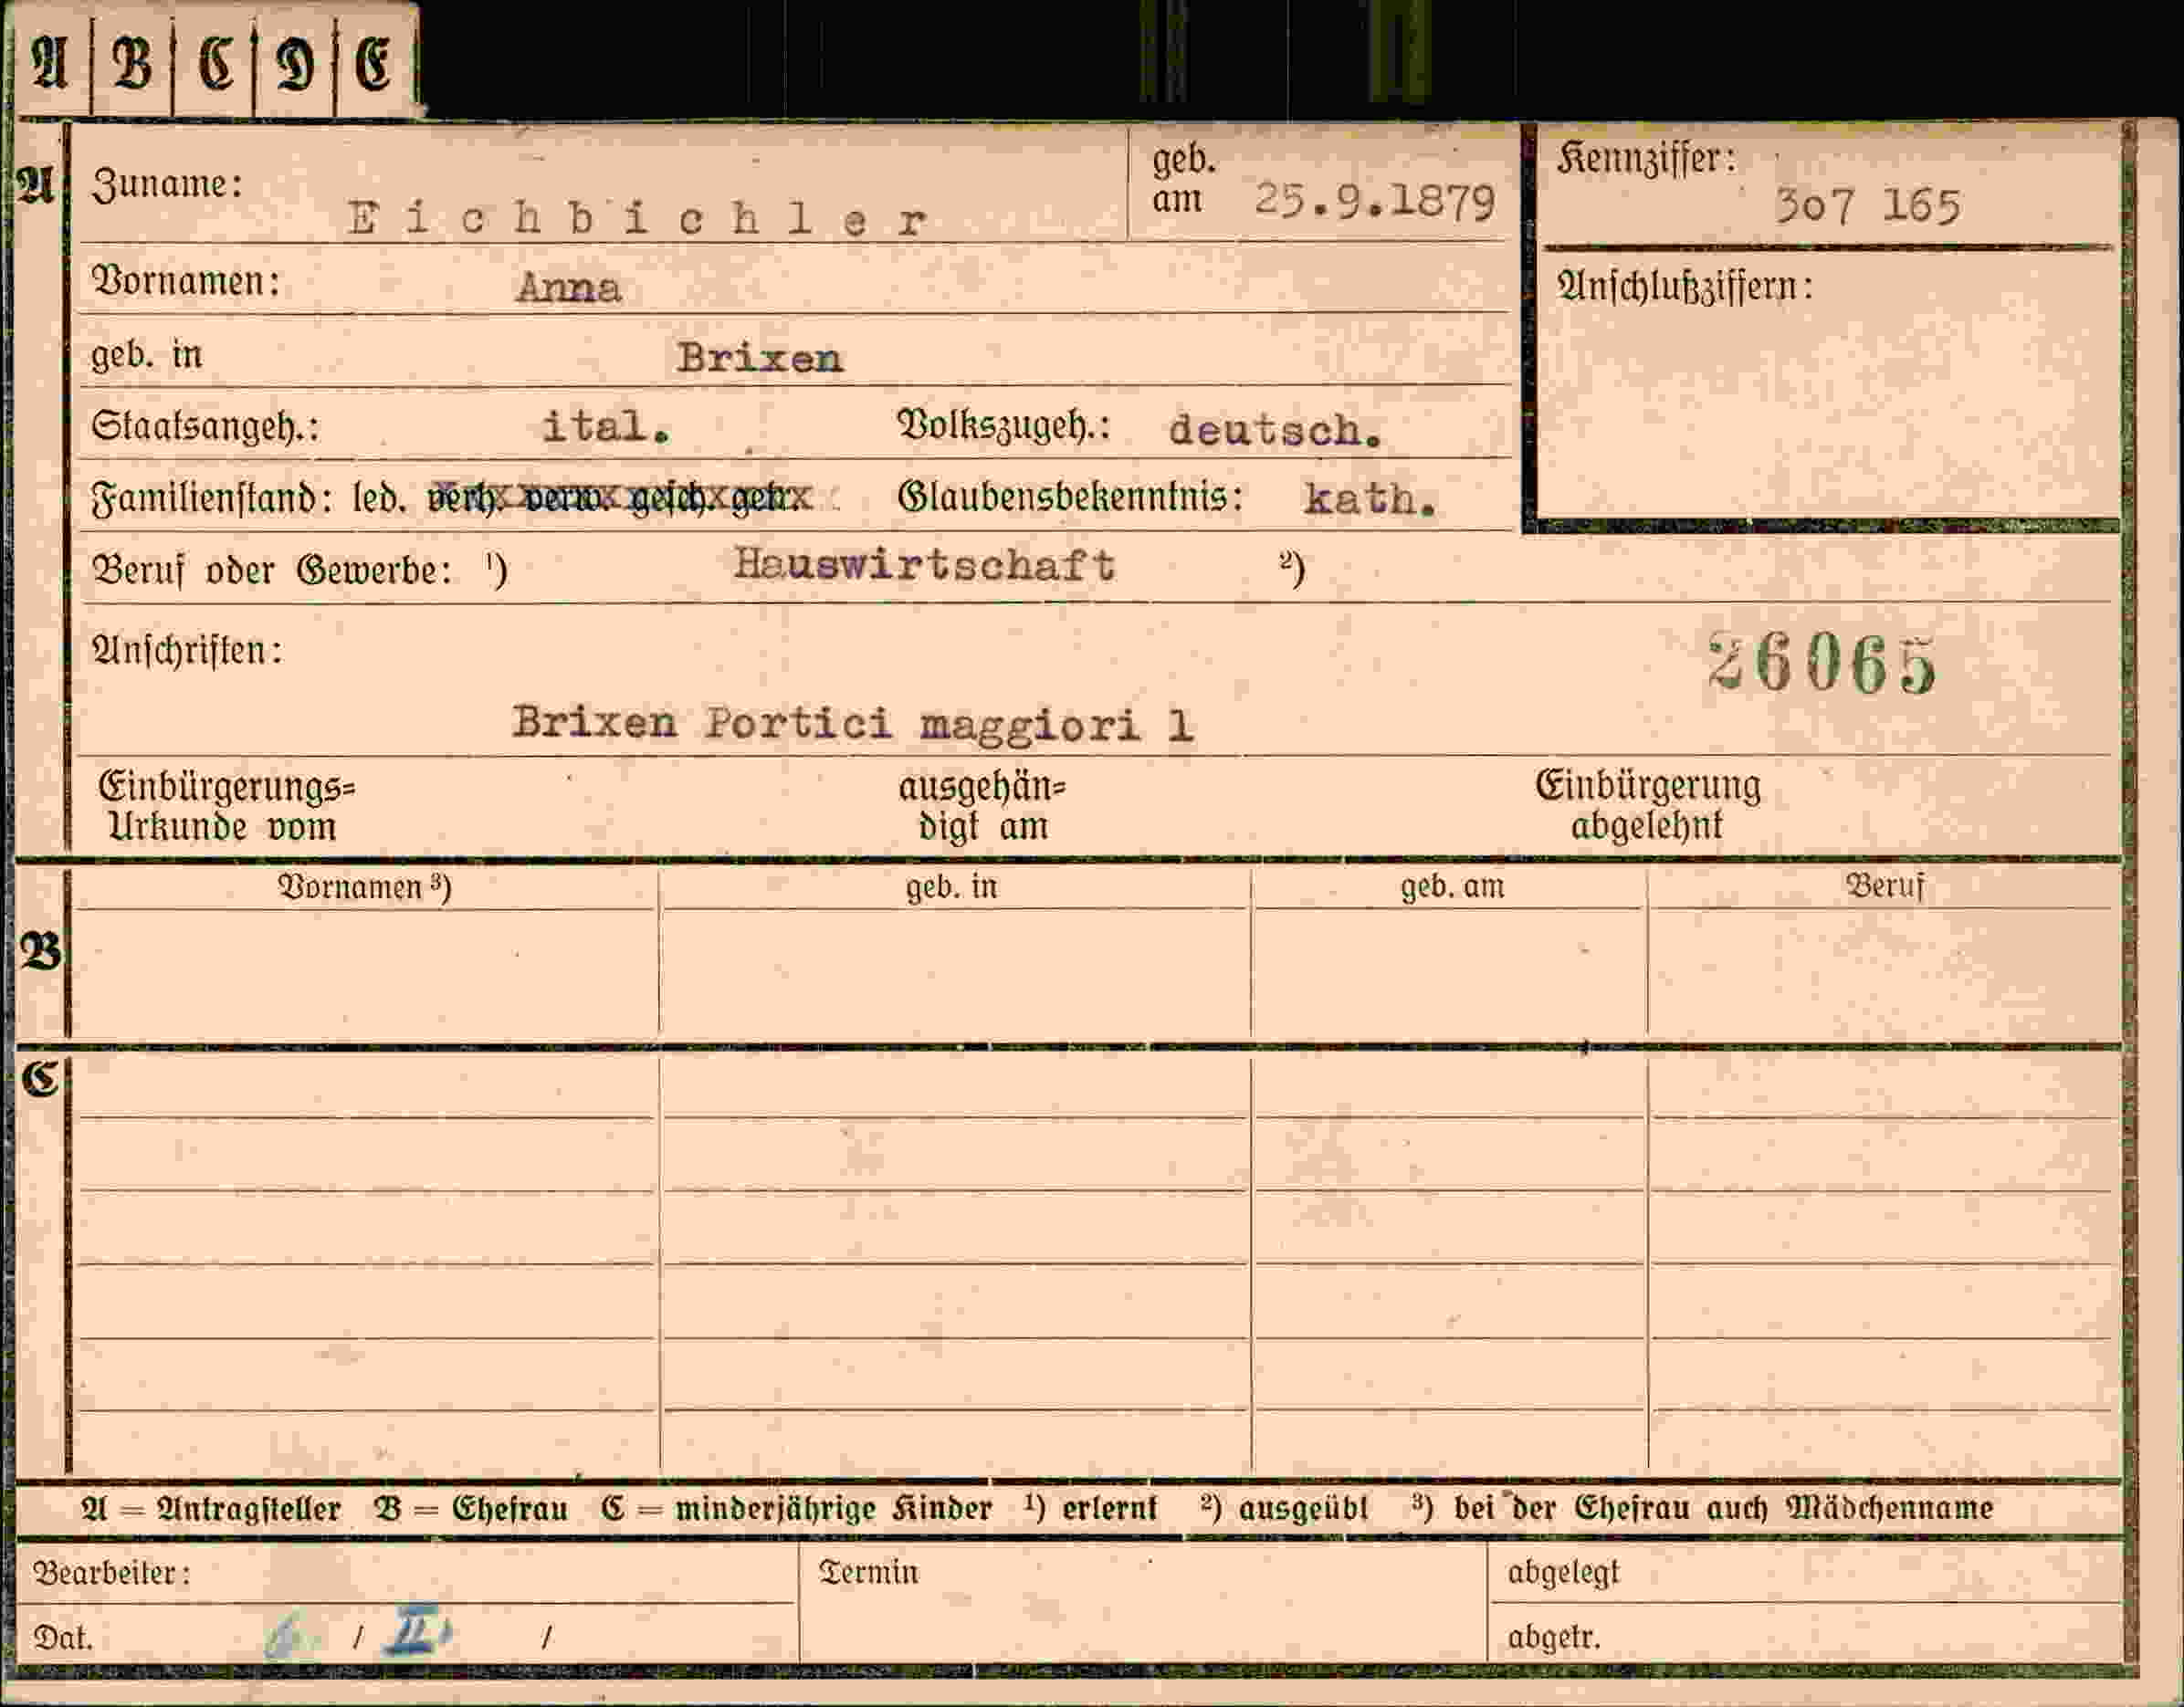Click the footnote '2) ausgeübt'

coord(1285,1509)
